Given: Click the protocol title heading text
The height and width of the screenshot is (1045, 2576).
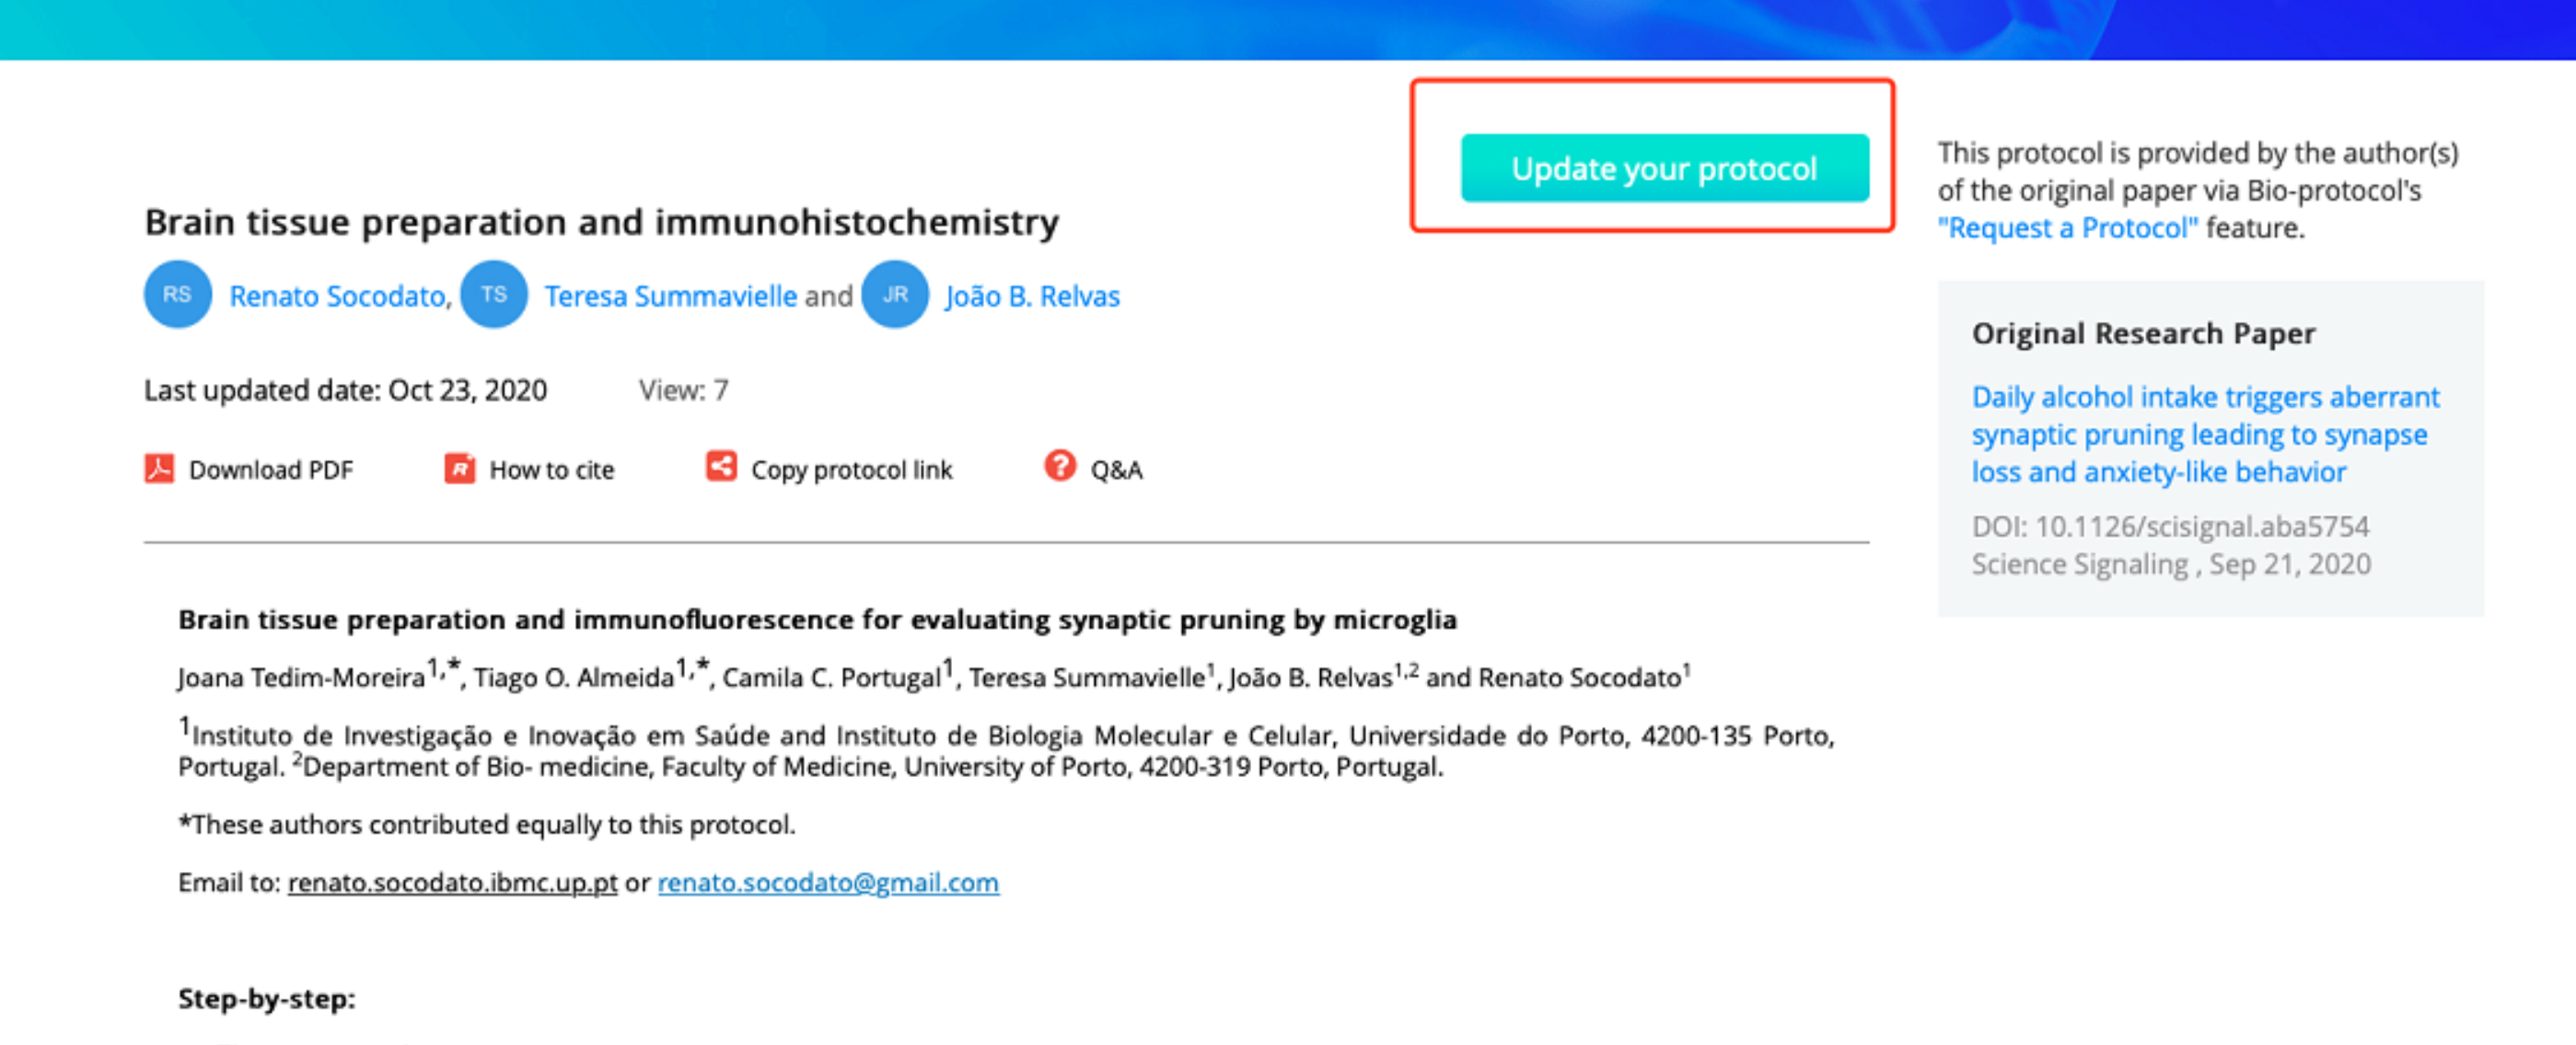Looking at the screenshot, I should pyautogui.click(x=601, y=222).
